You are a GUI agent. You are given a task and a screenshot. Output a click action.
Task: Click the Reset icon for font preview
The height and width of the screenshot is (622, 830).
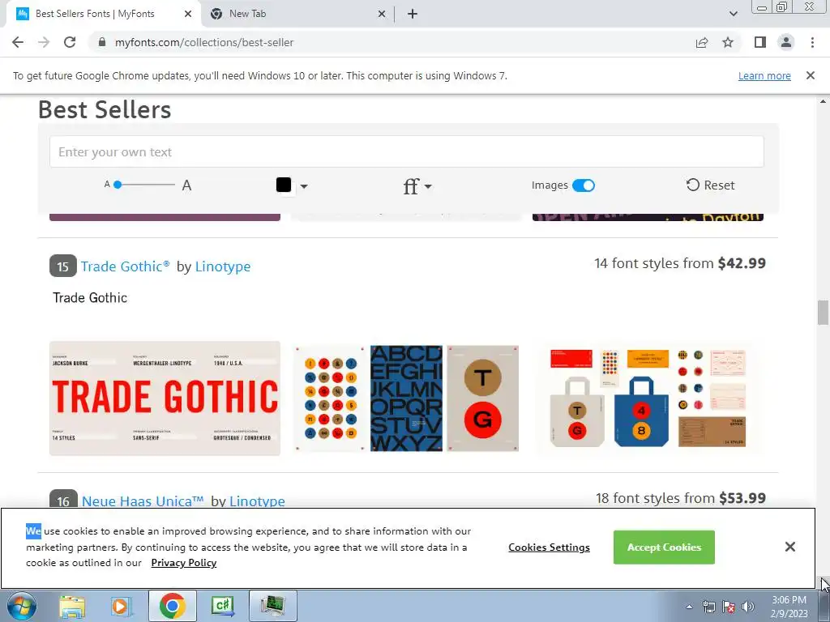[x=693, y=185]
